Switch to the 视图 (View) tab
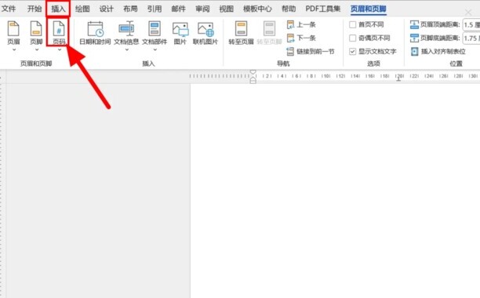The width and height of the screenshot is (480, 298). coord(226,9)
